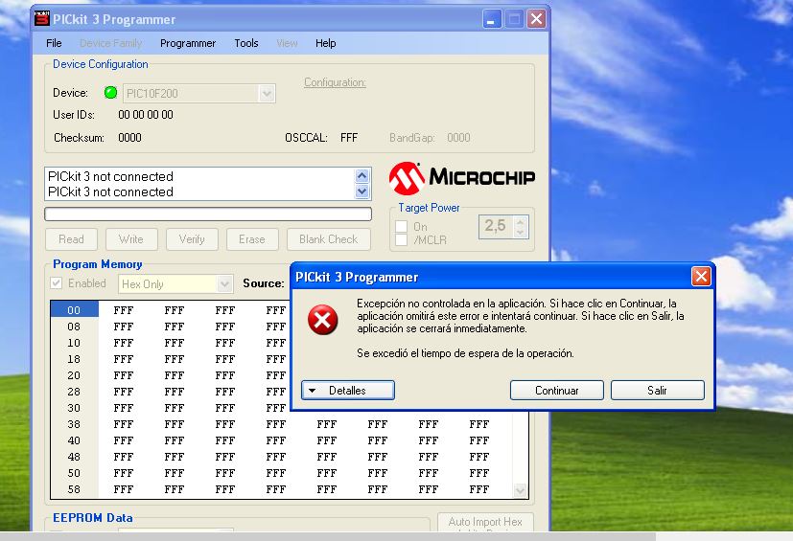Open the Help menu
Screen dimensions: 793x541
coord(325,43)
